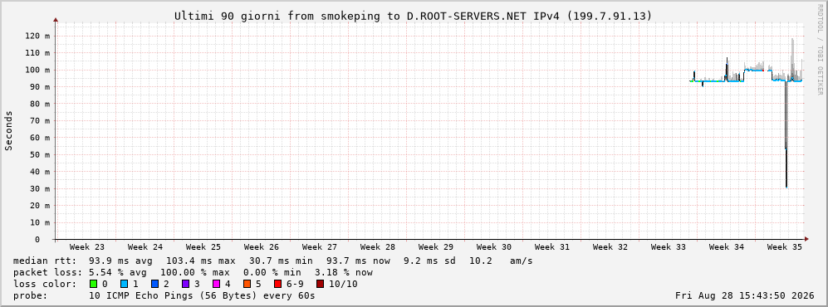Click the red 6-9 loss swatch
Screen dimensions: 828x307
277,284
